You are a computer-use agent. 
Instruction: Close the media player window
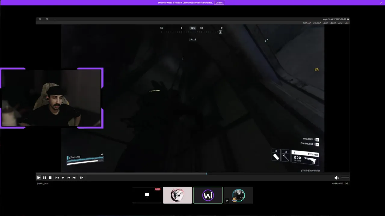40,19
